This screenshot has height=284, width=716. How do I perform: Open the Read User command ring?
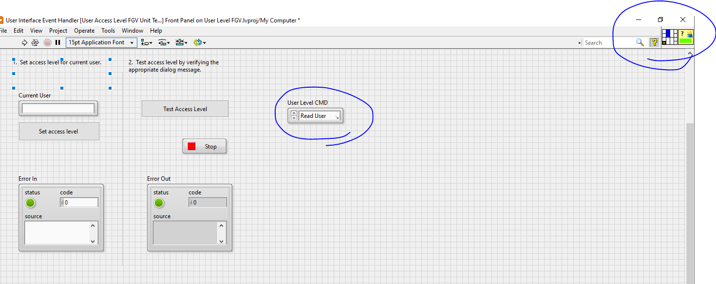click(317, 116)
